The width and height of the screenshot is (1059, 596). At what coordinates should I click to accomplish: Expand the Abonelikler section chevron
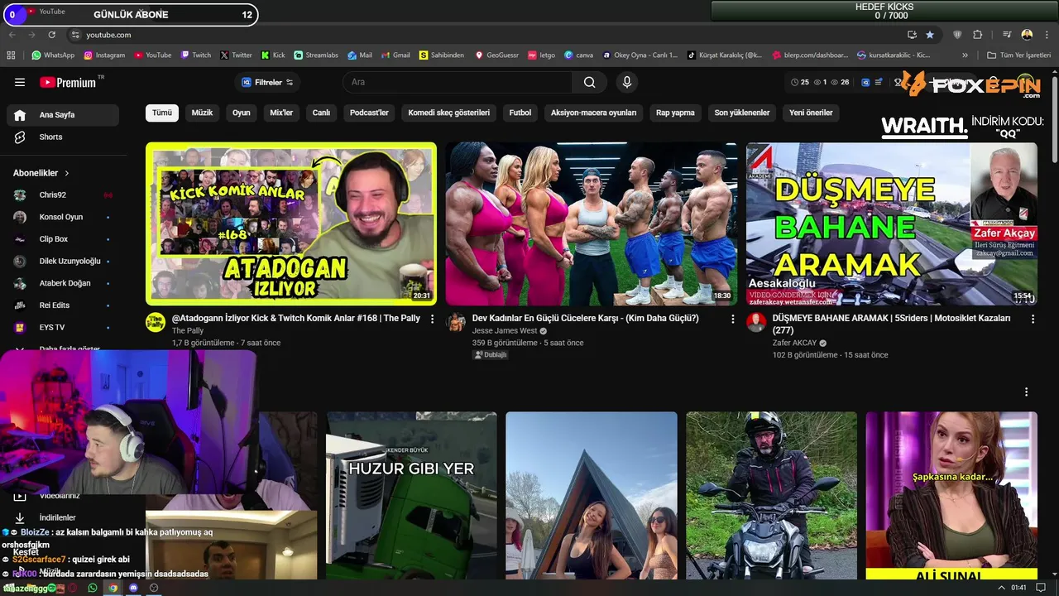(x=66, y=173)
